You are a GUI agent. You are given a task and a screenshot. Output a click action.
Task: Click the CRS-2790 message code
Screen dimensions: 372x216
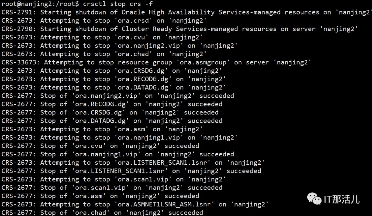[19, 29]
